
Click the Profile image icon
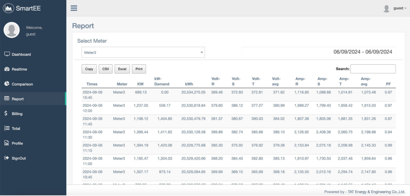click(7, 143)
